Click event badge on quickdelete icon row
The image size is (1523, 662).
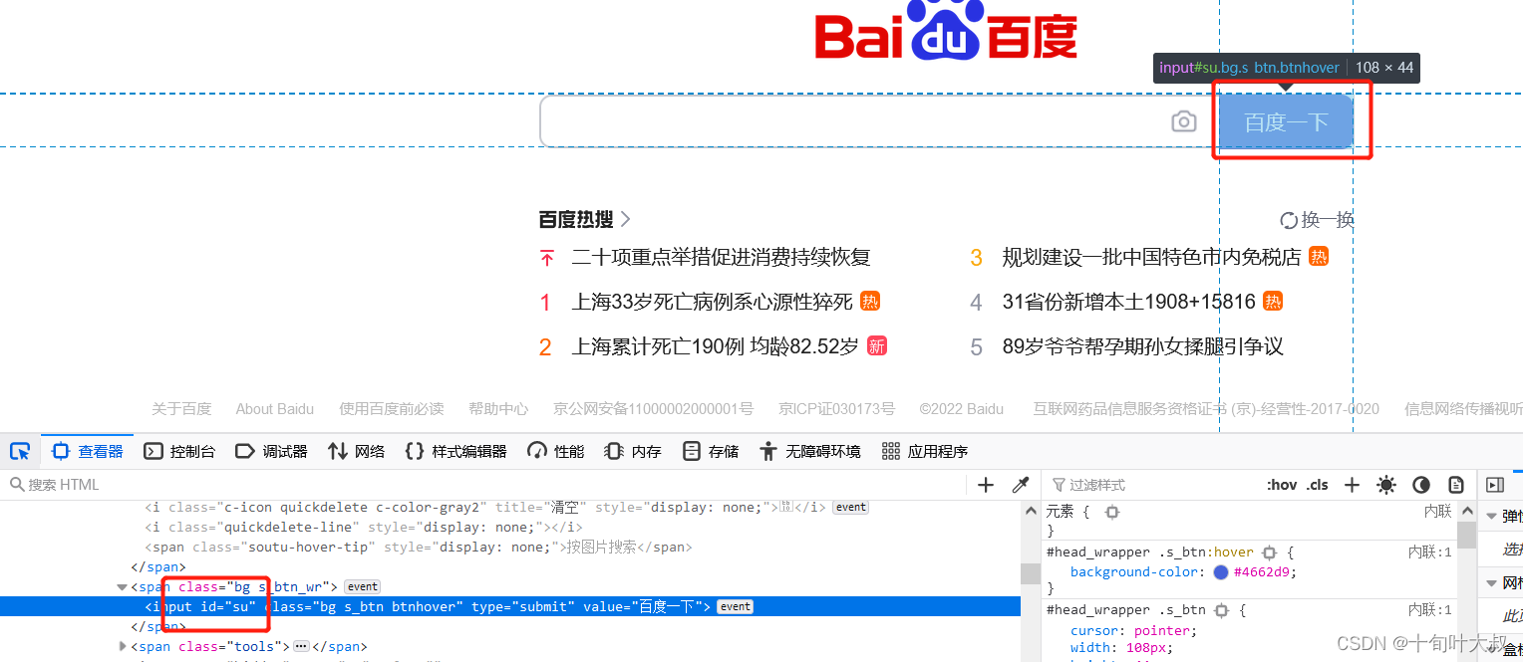851,508
